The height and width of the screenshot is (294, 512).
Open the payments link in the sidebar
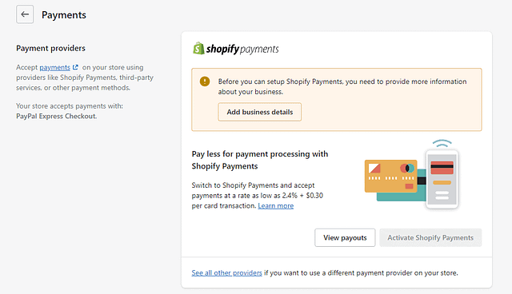[55, 67]
